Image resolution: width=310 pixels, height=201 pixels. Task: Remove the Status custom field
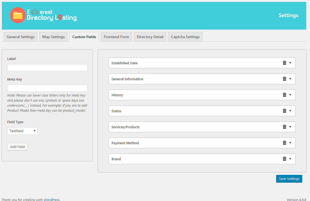pyautogui.click(x=284, y=111)
